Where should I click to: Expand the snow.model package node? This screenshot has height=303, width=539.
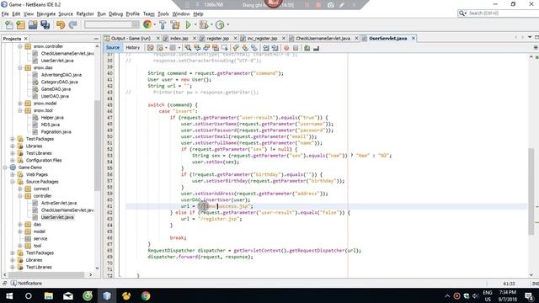(x=20, y=104)
